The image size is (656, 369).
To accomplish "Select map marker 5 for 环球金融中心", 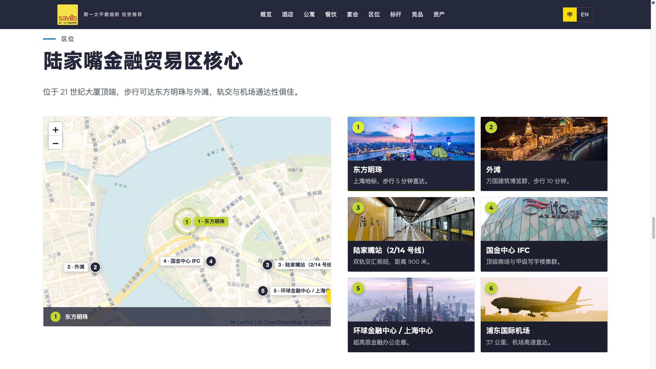I will 263,291.
